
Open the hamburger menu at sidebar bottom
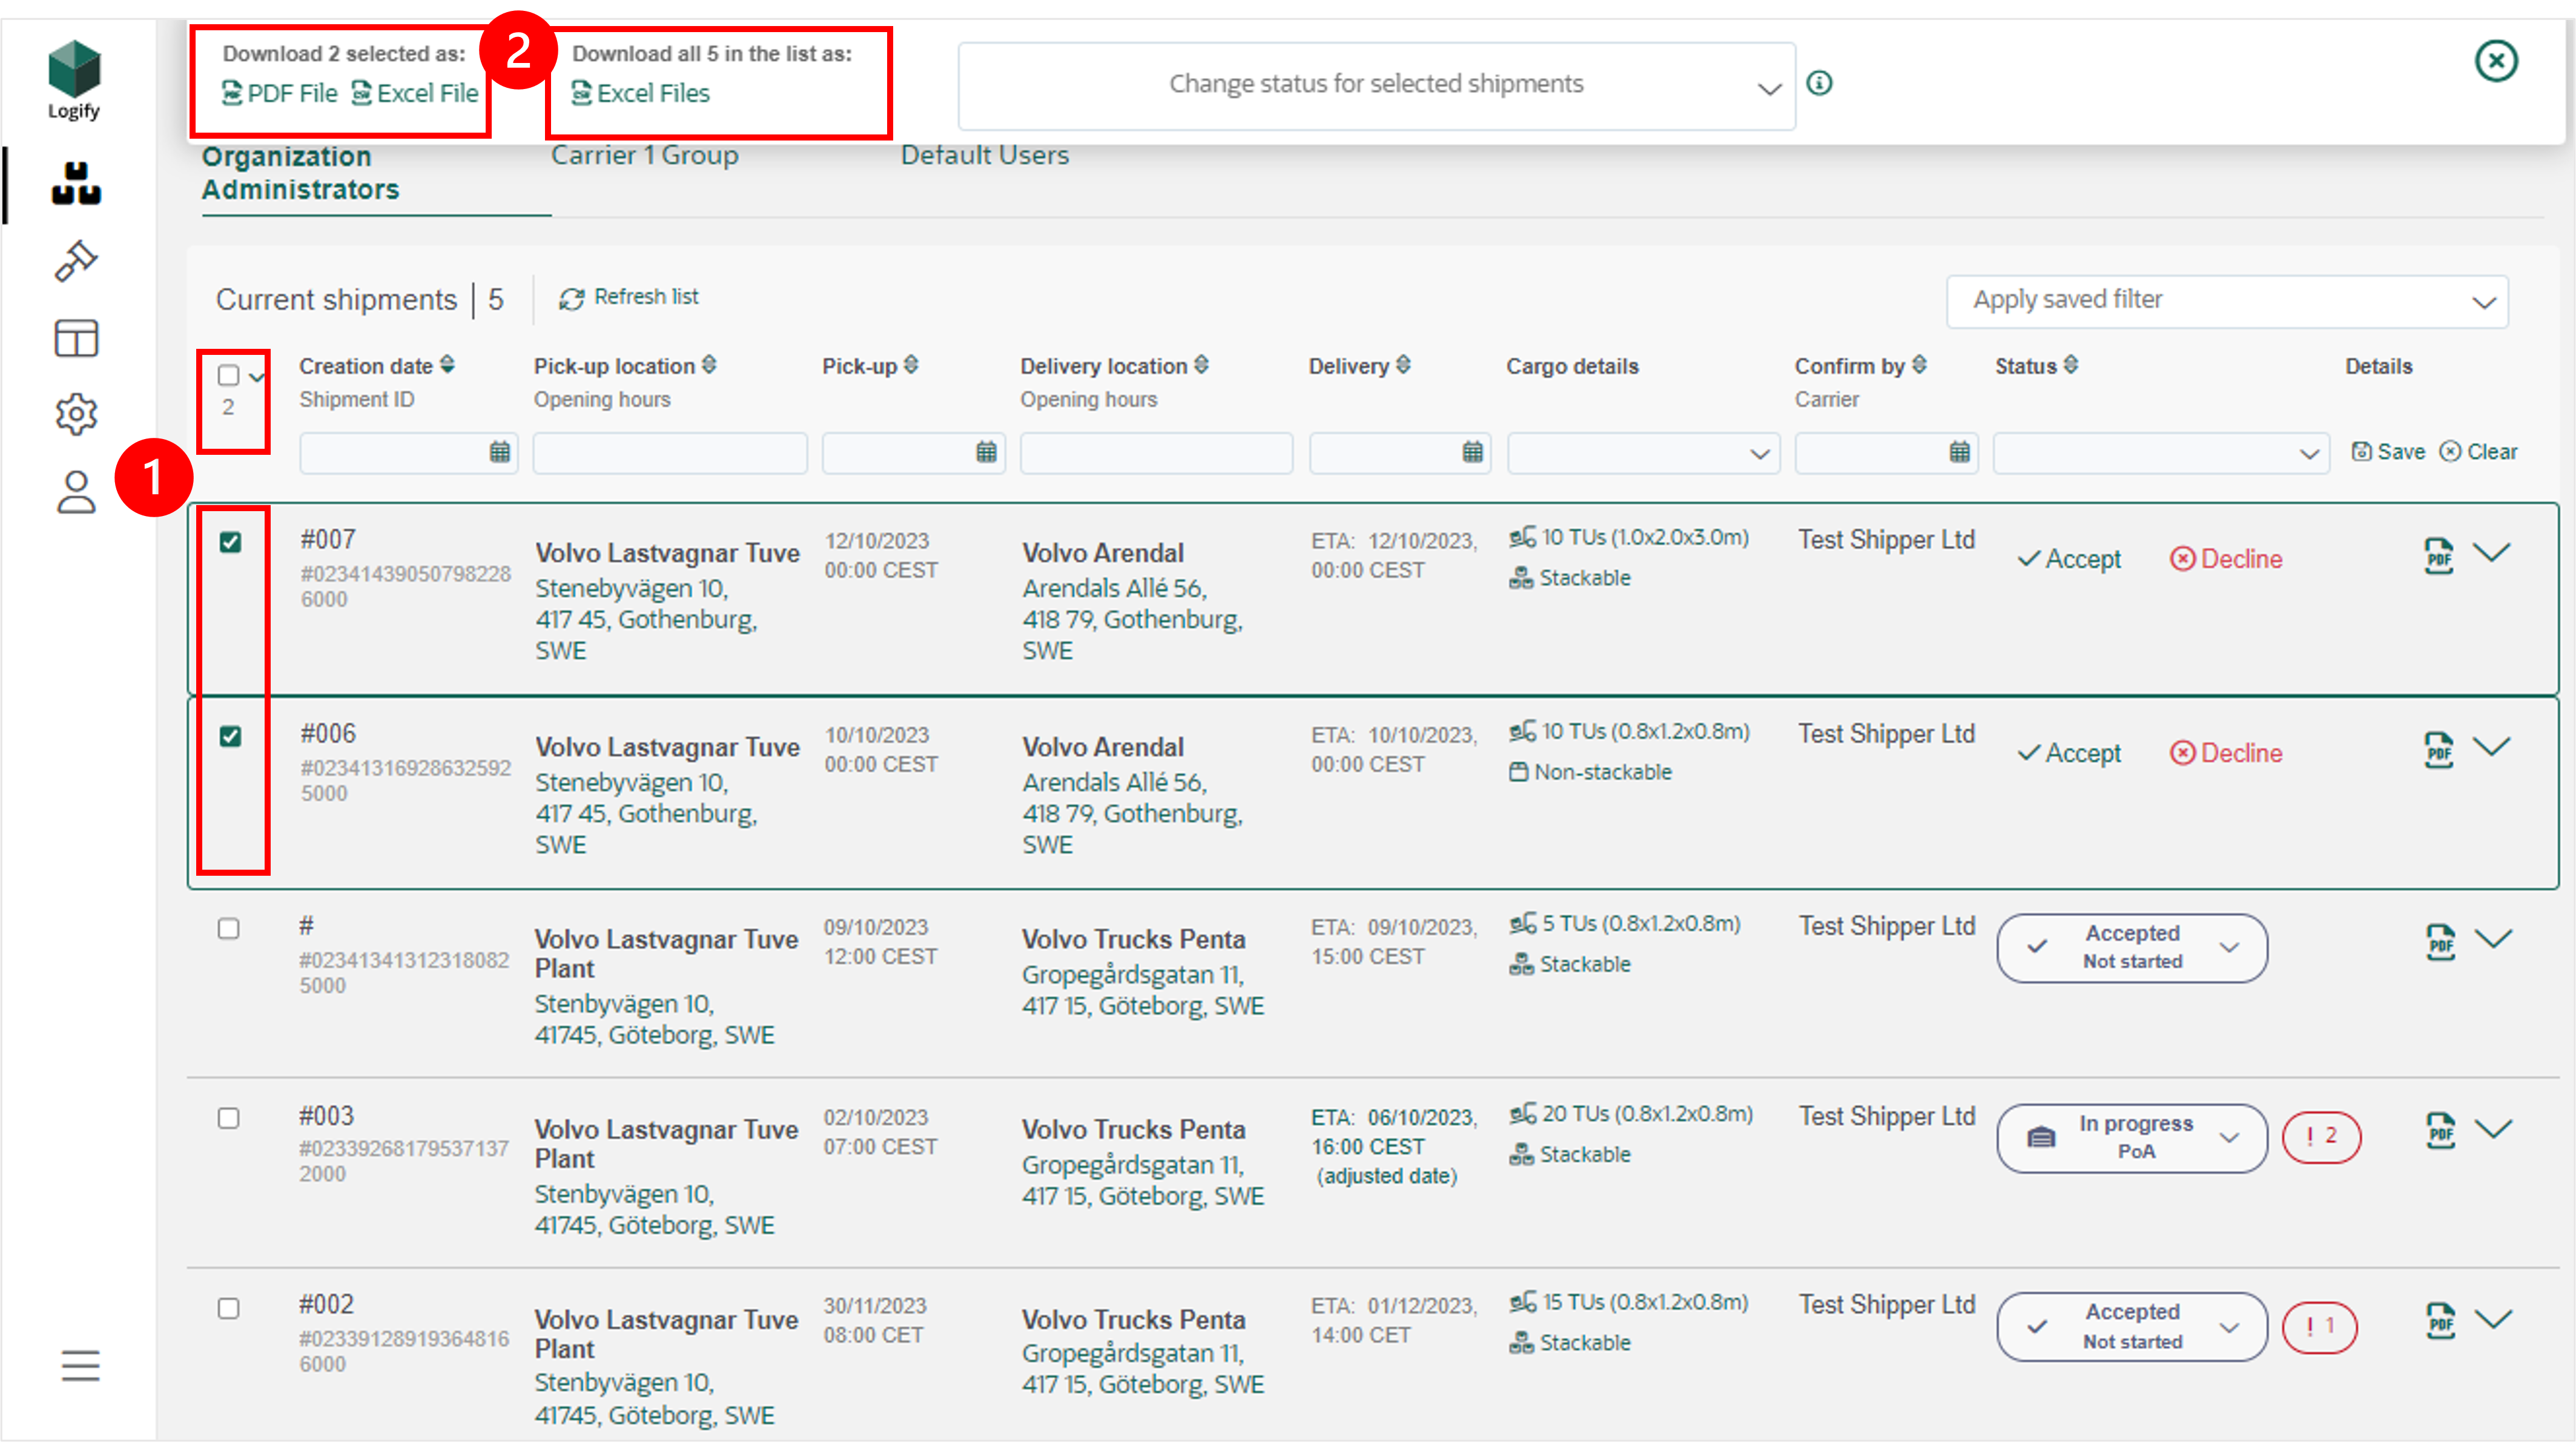(80, 1365)
